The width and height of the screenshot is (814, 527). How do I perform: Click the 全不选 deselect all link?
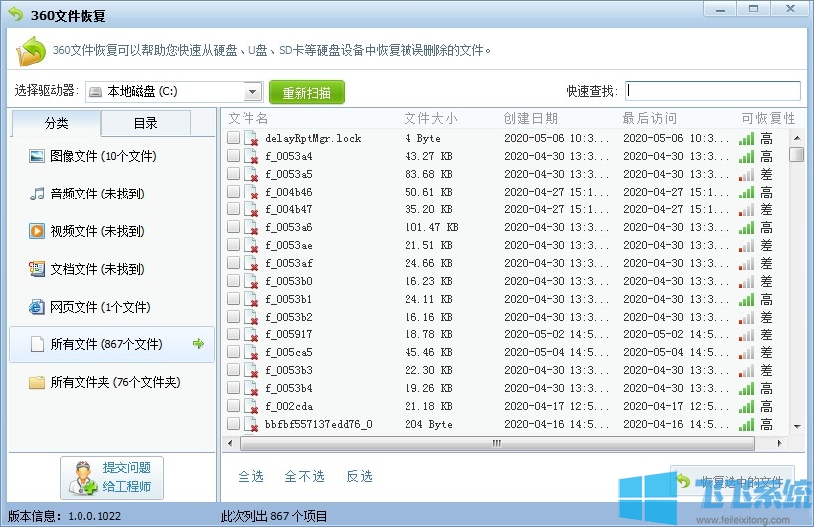tap(305, 476)
